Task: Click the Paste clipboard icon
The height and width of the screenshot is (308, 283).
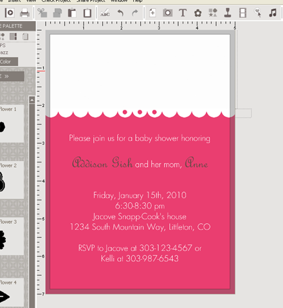Action: click(x=72, y=13)
